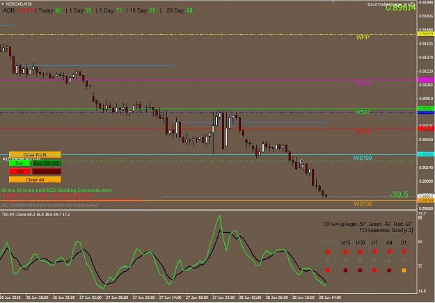435x303 pixels.
Task: Select the cyan WS100 level label
Action: [x=363, y=158]
